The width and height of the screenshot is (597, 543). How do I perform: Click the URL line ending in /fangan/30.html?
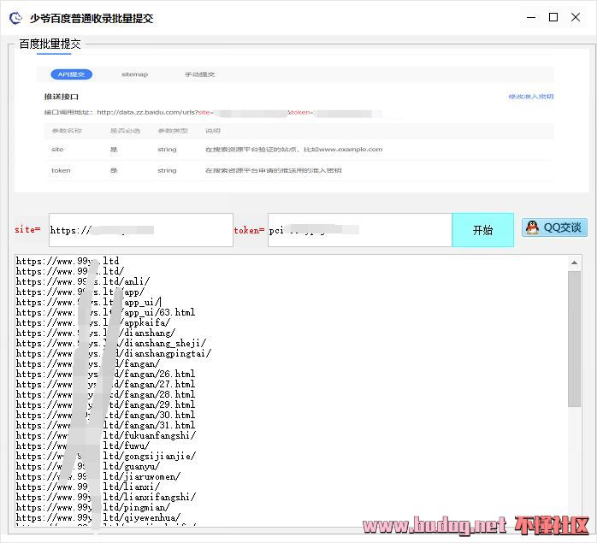(105, 415)
